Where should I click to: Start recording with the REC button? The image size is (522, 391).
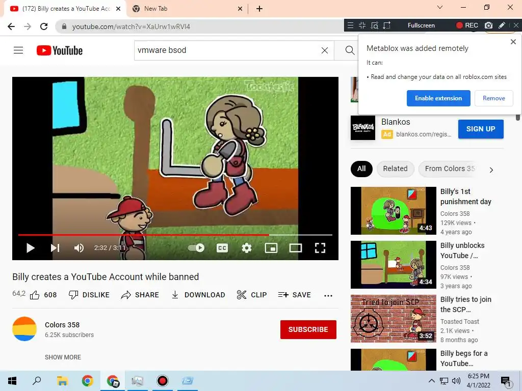click(x=467, y=25)
